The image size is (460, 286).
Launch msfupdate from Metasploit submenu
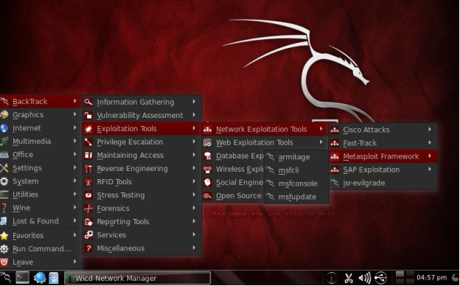click(296, 197)
